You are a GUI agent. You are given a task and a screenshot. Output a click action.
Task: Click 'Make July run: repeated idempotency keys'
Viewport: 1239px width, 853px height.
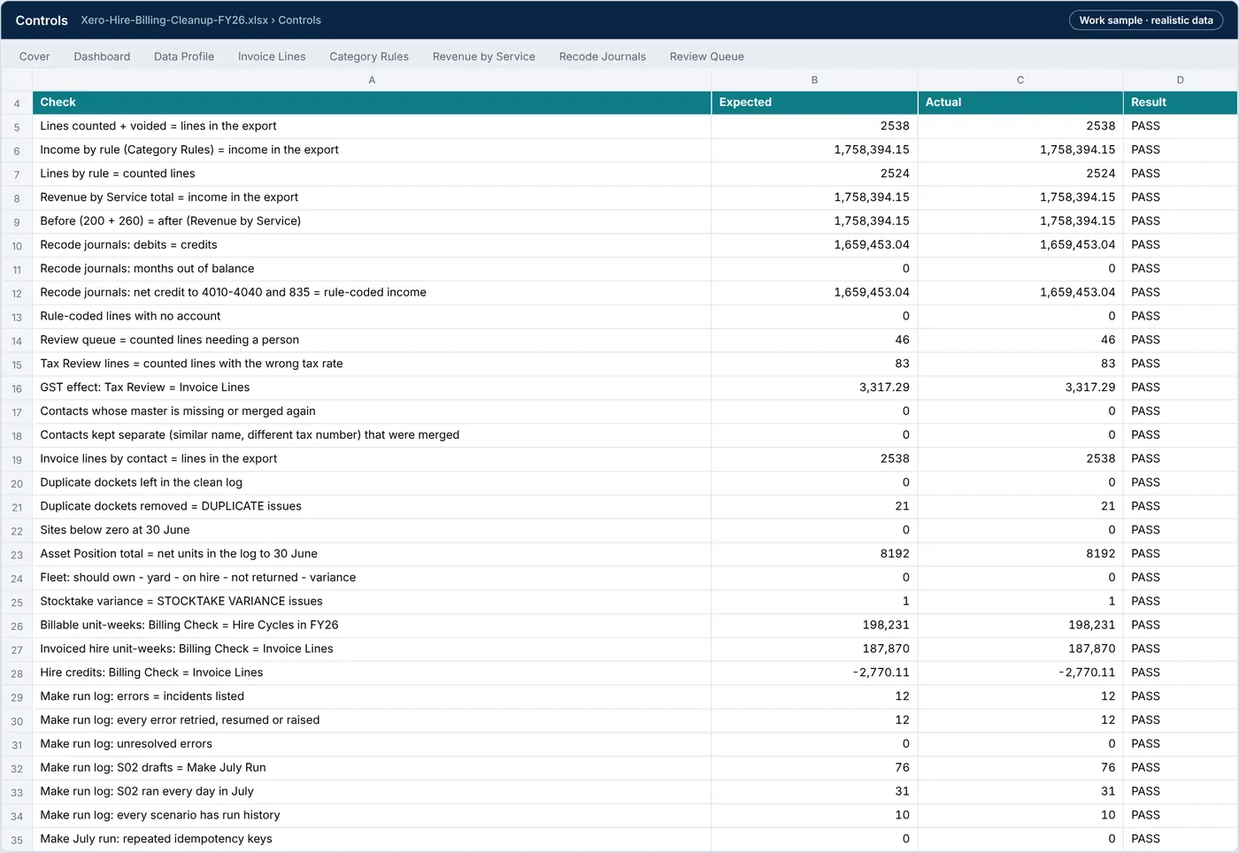(372, 839)
